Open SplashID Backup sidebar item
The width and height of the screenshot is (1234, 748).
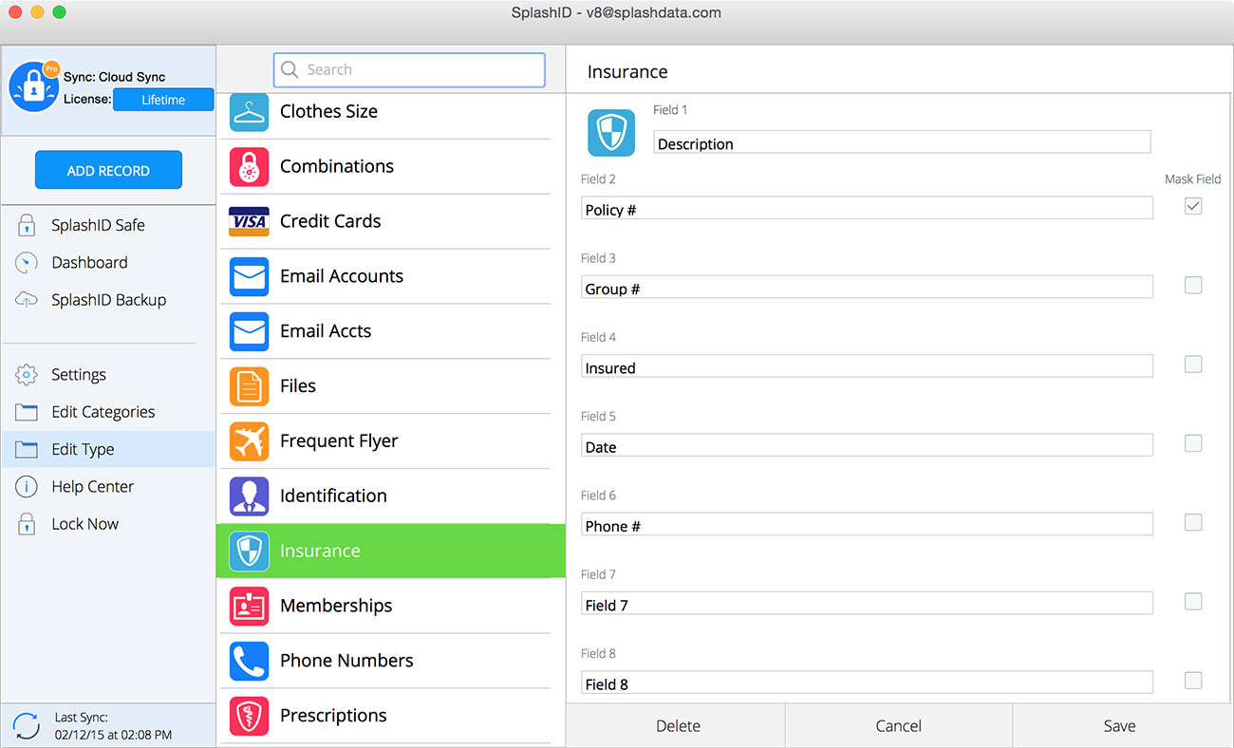pyautogui.click(x=108, y=300)
